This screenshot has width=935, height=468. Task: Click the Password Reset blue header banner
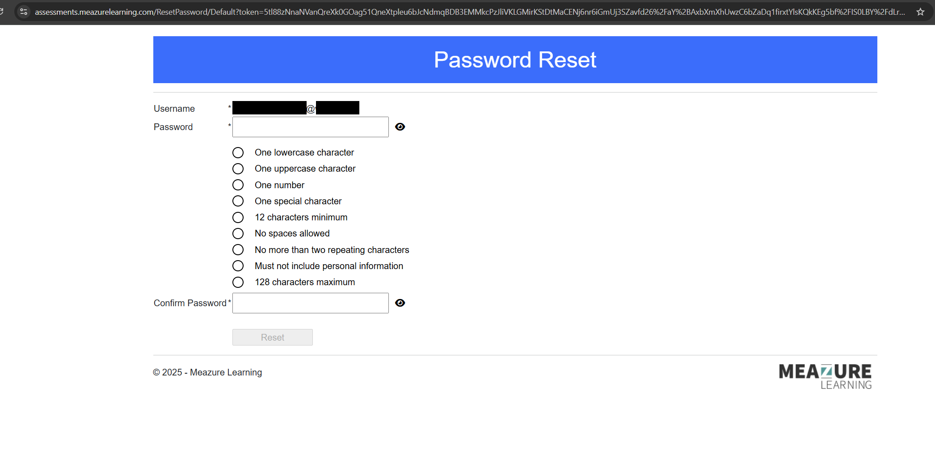click(x=515, y=60)
